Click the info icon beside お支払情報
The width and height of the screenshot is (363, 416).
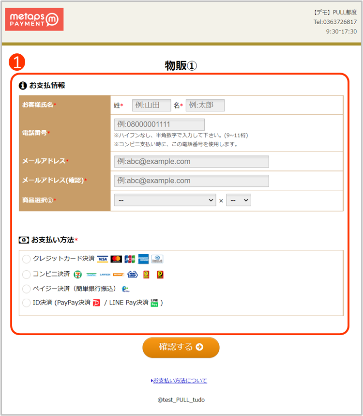[x=23, y=85]
